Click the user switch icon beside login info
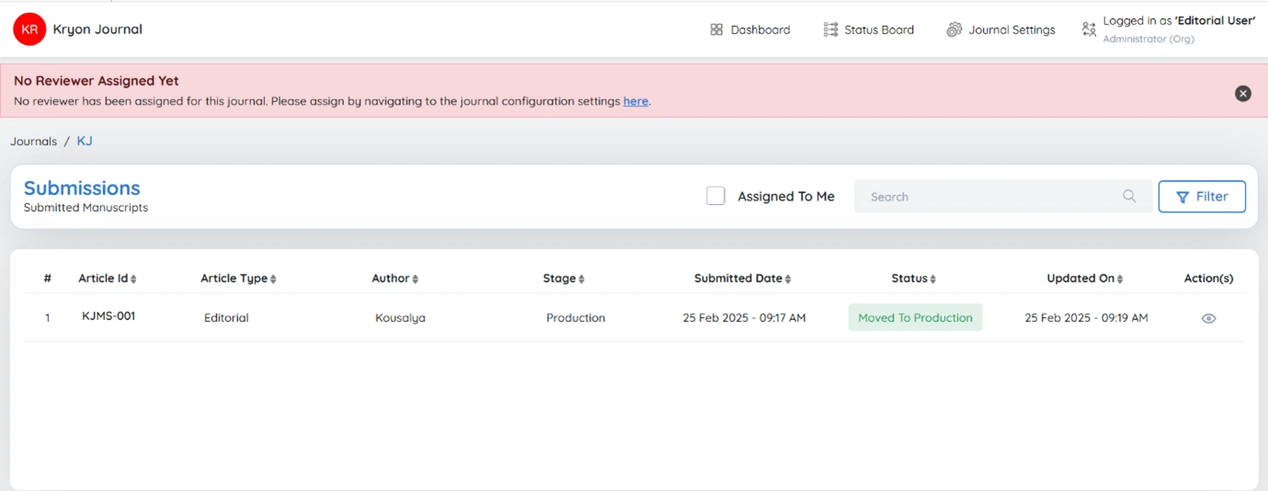 (x=1089, y=29)
